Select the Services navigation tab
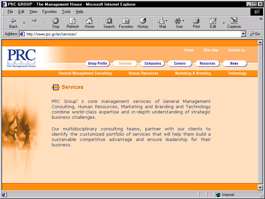Image resolution: width=265 pixels, height=199 pixels. point(125,63)
